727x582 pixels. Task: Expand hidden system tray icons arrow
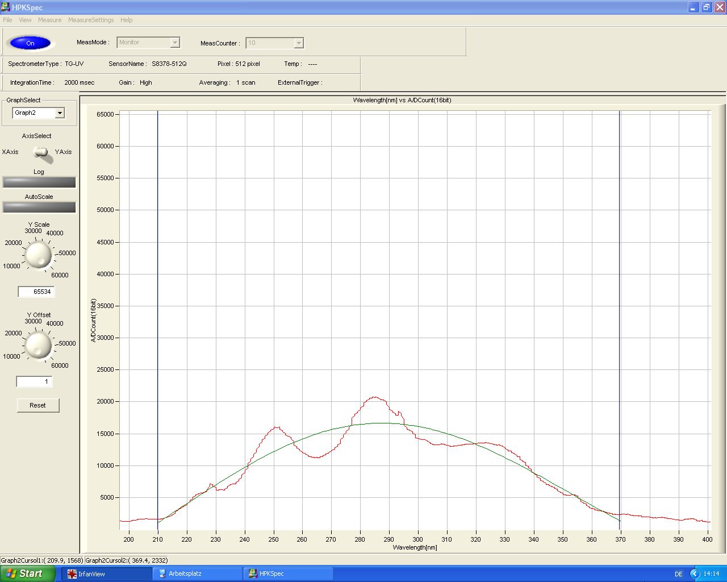coord(694,574)
